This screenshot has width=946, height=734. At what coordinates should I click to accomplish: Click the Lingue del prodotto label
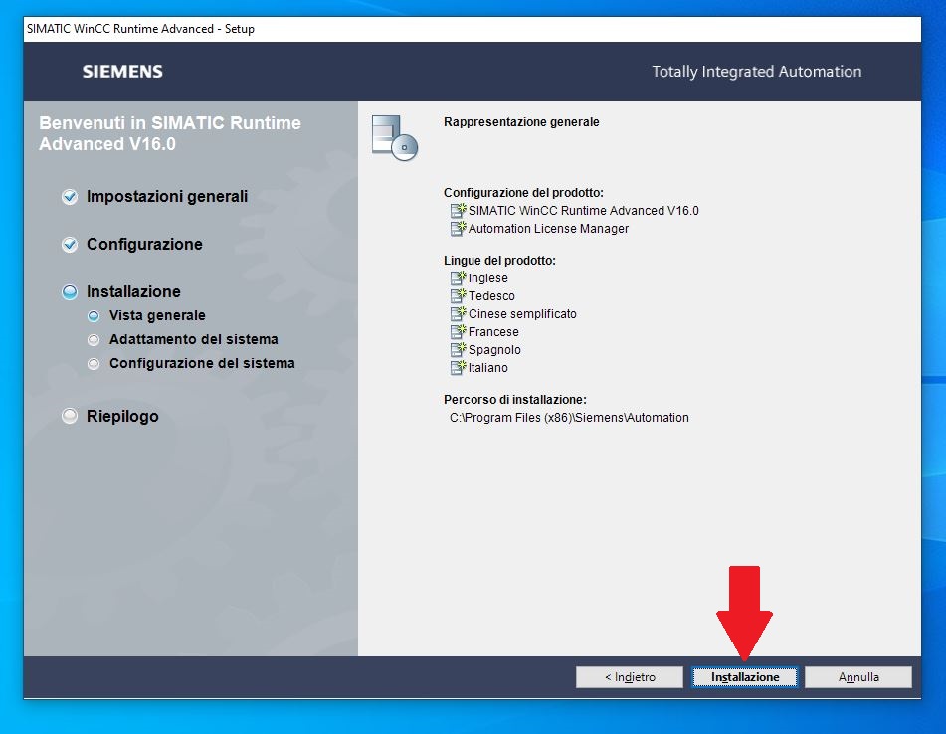[x=499, y=261]
